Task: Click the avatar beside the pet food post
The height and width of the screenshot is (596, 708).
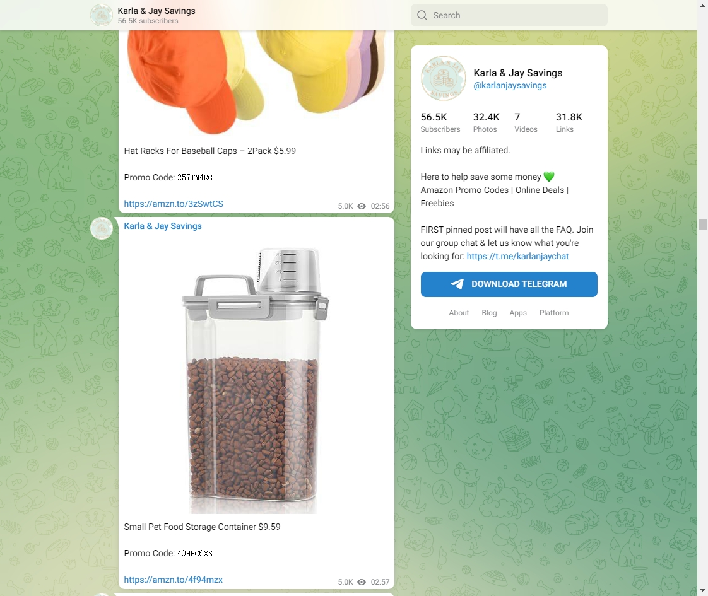Action: click(102, 228)
